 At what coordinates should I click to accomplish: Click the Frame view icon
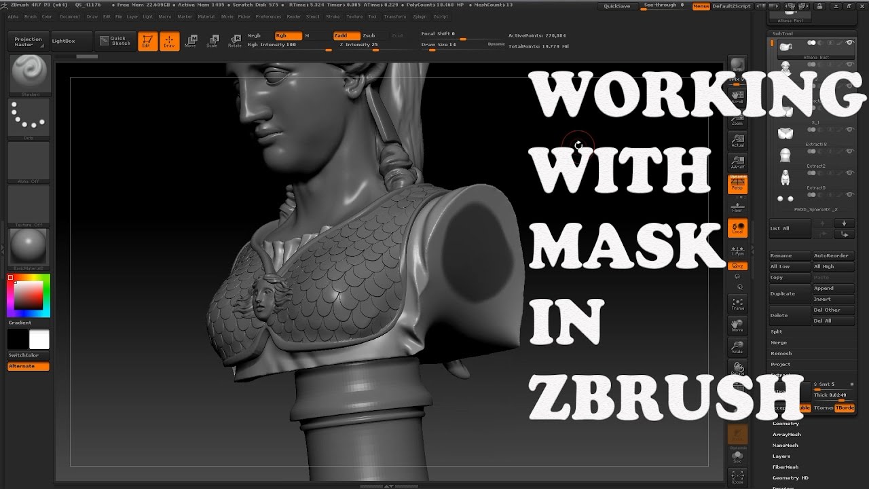coord(737,304)
